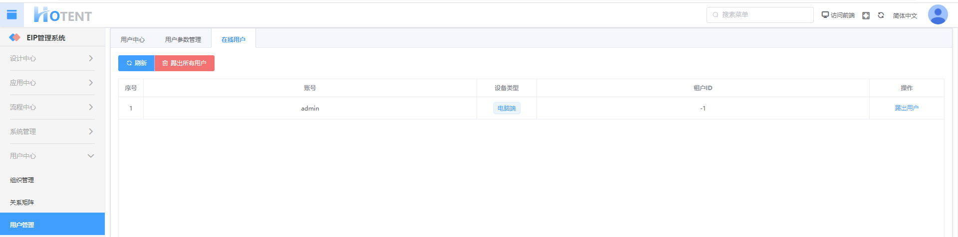This screenshot has height=237, width=958.
Task: Click the red 踢出所有用户 button
Action: click(x=185, y=63)
